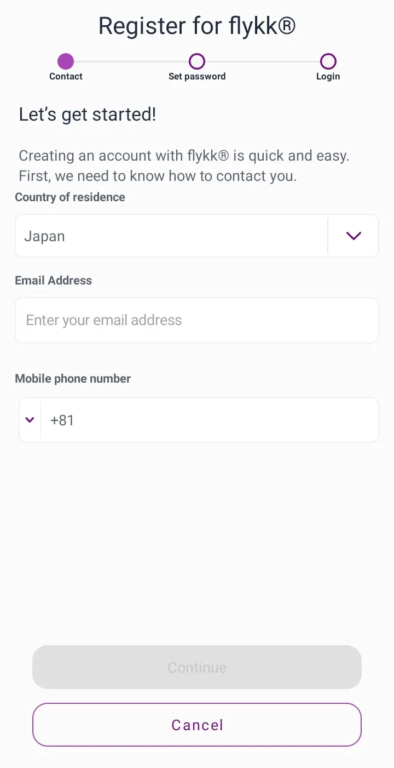Click into the +81 mobile number field
Viewport: 394px width, 768px height.
tap(209, 420)
